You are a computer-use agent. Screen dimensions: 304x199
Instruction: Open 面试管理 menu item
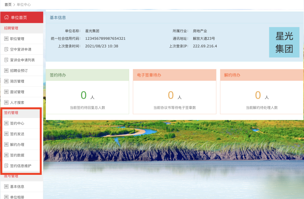click(x=17, y=92)
